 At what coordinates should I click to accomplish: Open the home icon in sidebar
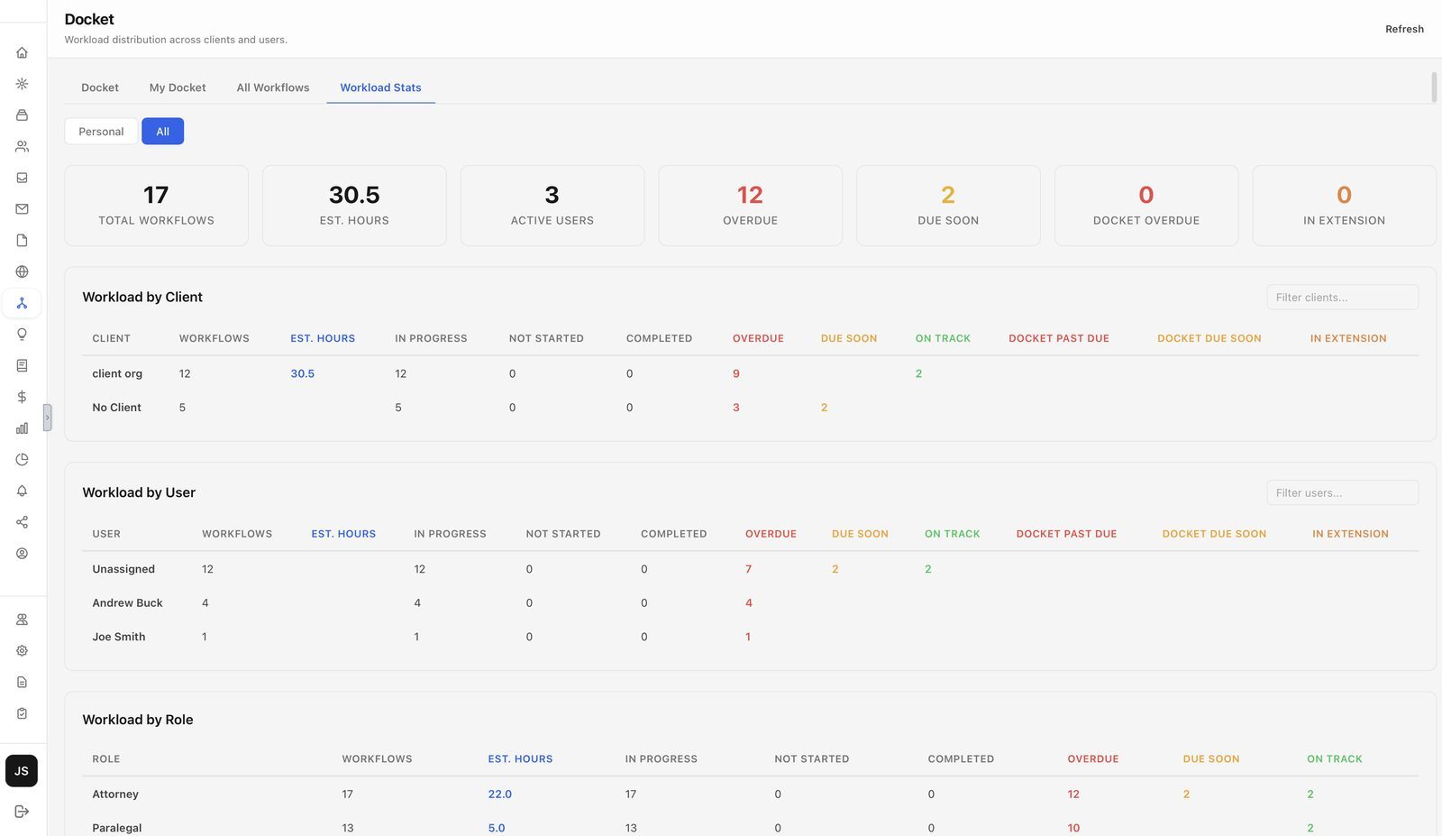(x=22, y=52)
